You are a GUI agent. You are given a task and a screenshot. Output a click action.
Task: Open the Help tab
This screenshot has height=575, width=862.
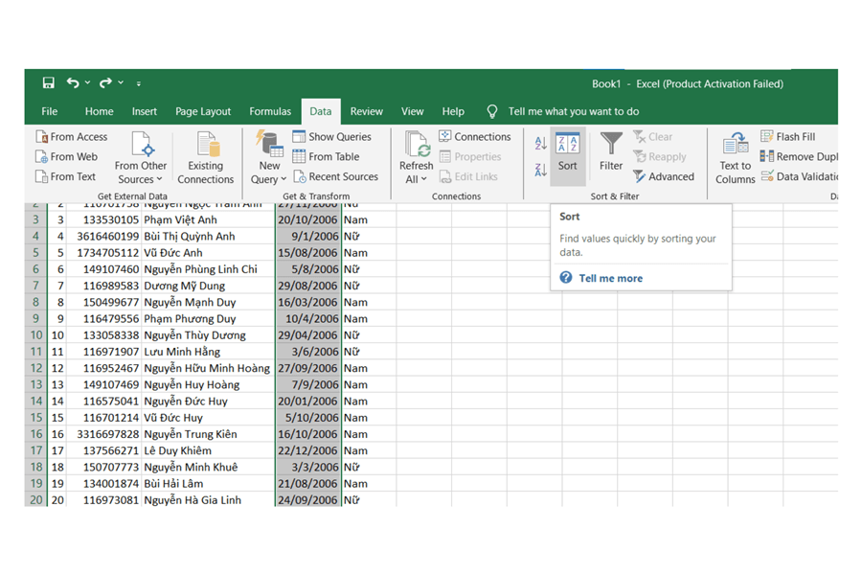pos(453,111)
